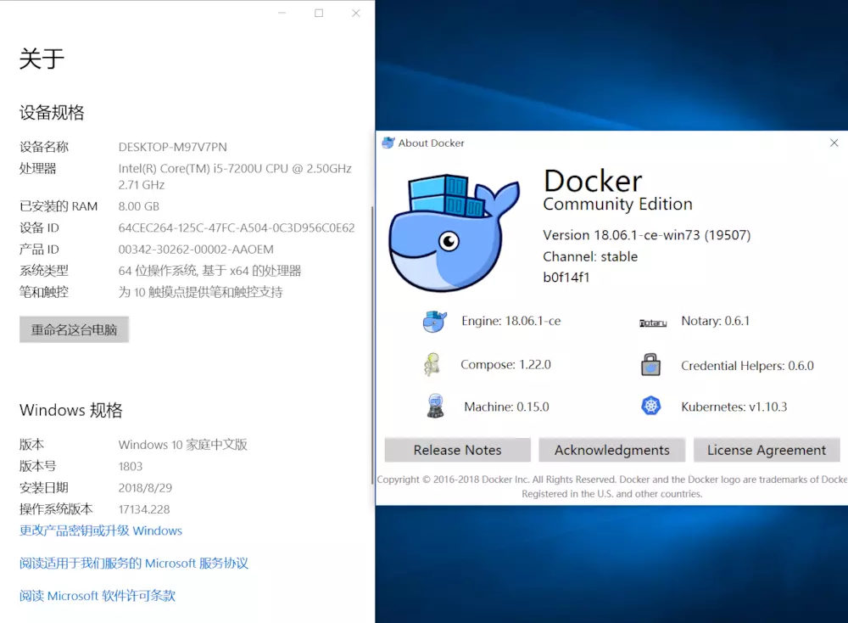Minimize the Settings About window
Viewport: 848px width, 623px height.
tap(282, 13)
